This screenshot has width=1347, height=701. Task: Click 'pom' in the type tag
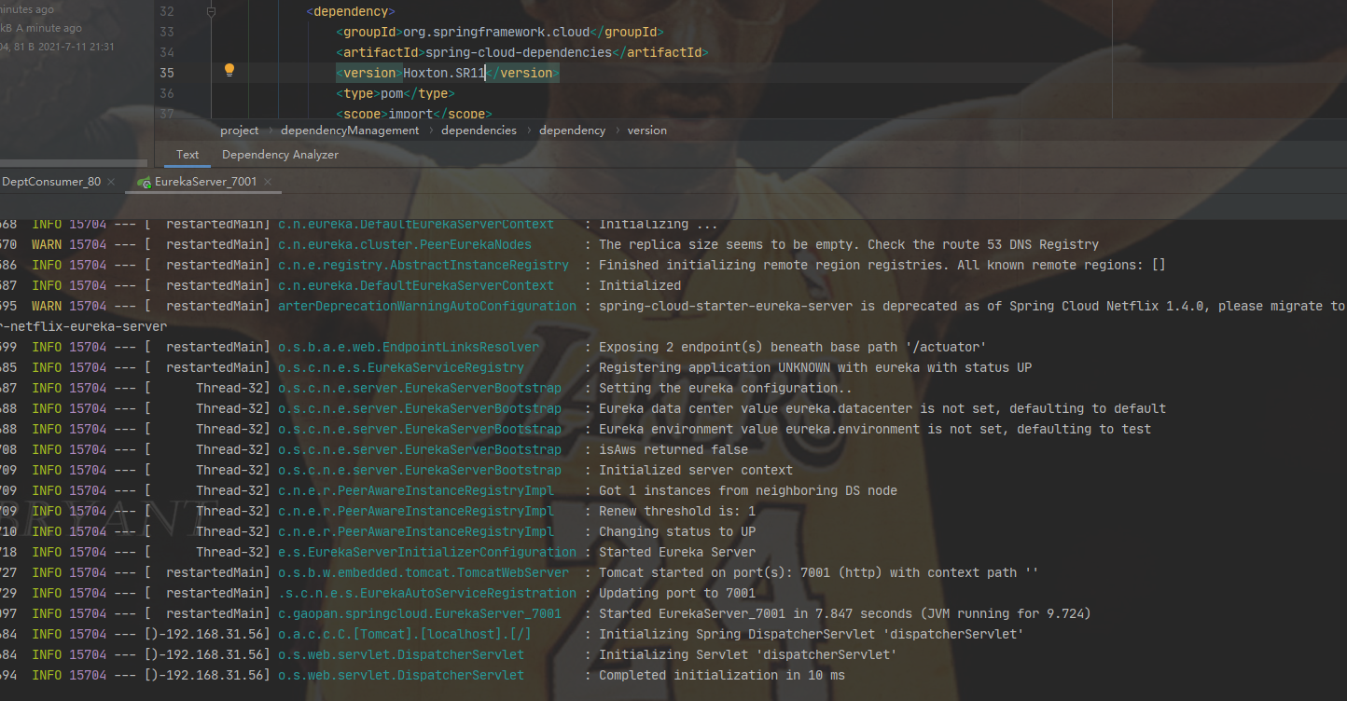(392, 93)
